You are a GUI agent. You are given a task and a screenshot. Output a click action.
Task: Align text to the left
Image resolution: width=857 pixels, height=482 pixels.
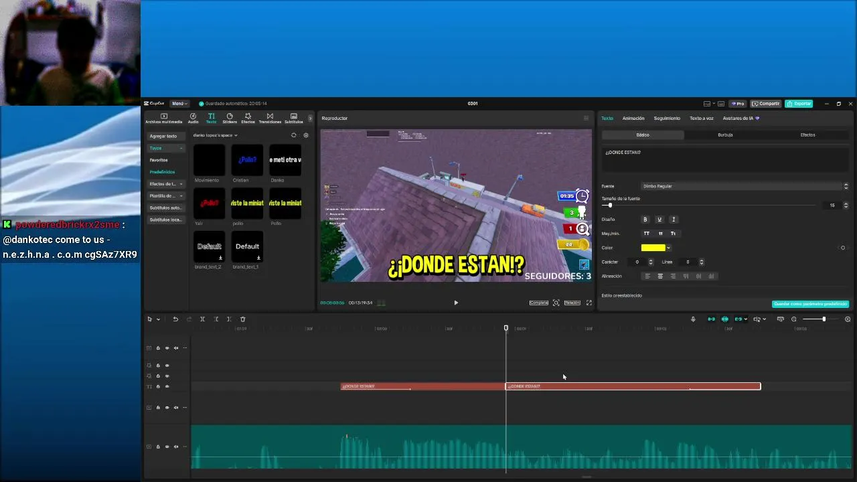647,276
